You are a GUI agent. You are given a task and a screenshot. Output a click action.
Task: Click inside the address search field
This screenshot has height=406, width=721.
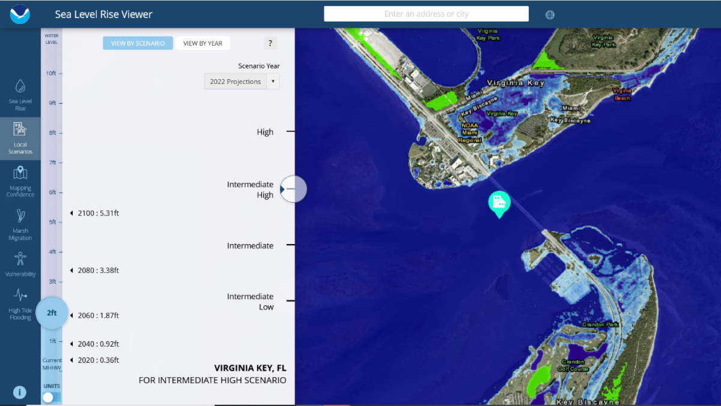pyautogui.click(x=426, y=13)
